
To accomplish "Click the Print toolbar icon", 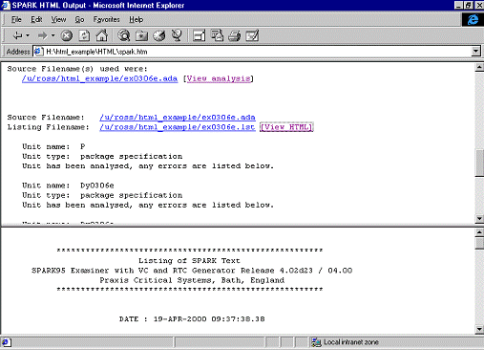I will (235, 35).
